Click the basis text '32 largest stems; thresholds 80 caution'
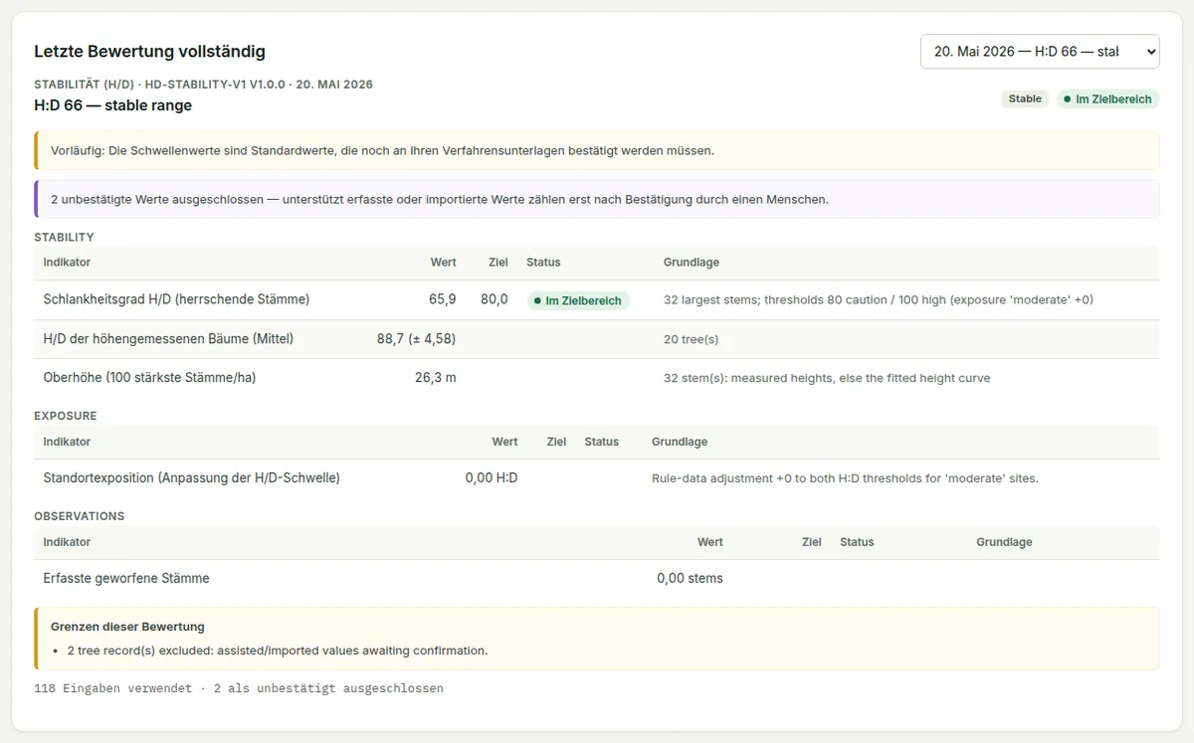Screen dimensions: 1194x743 (879, 299)
